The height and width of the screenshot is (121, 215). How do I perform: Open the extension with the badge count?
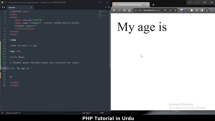click(x=182, y=10)
